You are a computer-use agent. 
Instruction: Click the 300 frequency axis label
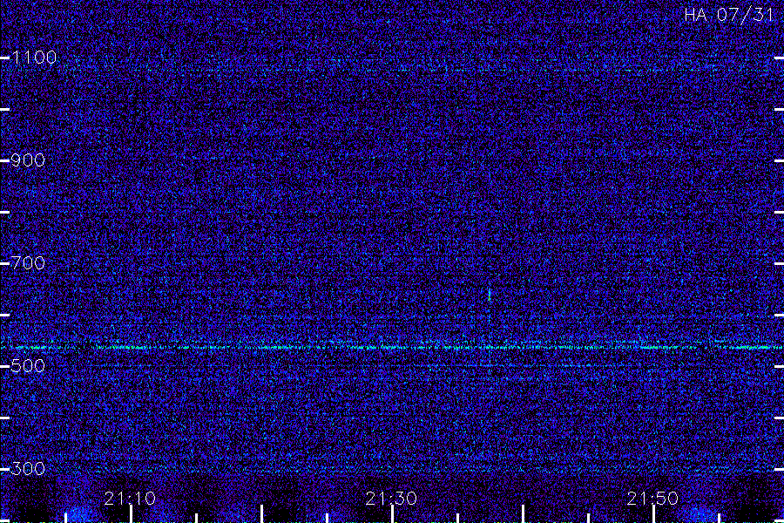click(28, 469)
